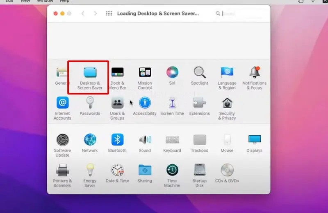
Task: Open the Window menu in menu bar
Action: click(45, 1)
